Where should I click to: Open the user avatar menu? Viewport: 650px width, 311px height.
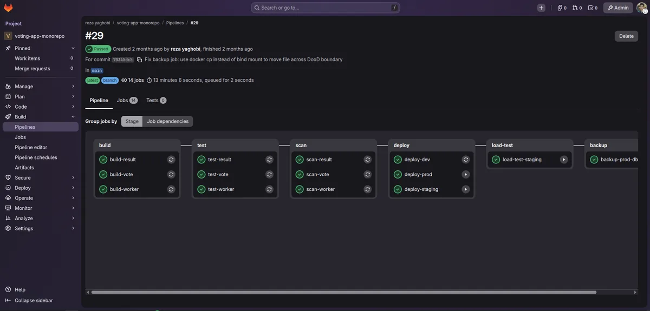click(641, 8)
